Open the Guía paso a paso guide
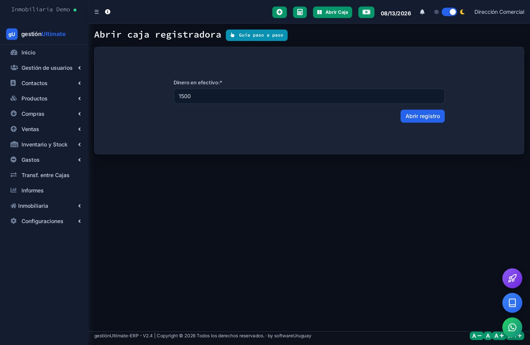 point(257,35)
